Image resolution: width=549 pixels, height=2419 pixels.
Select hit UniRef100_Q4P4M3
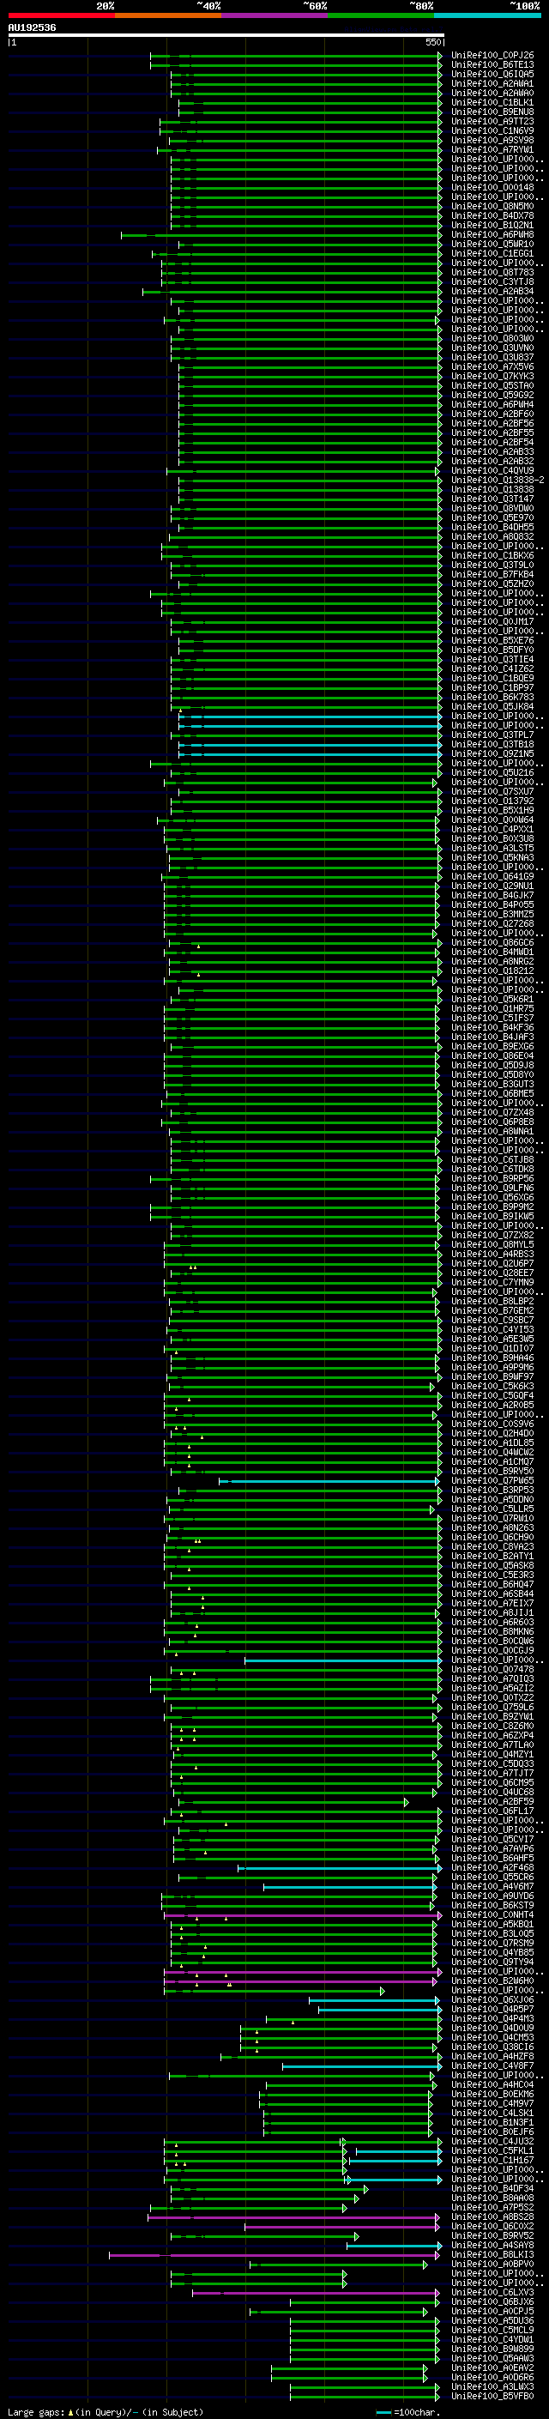click(x=492, y=2018)
